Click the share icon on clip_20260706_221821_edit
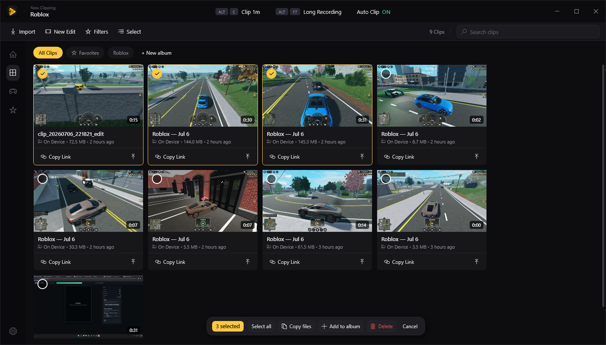Screen dimensions: 606x345 (133, 157)
